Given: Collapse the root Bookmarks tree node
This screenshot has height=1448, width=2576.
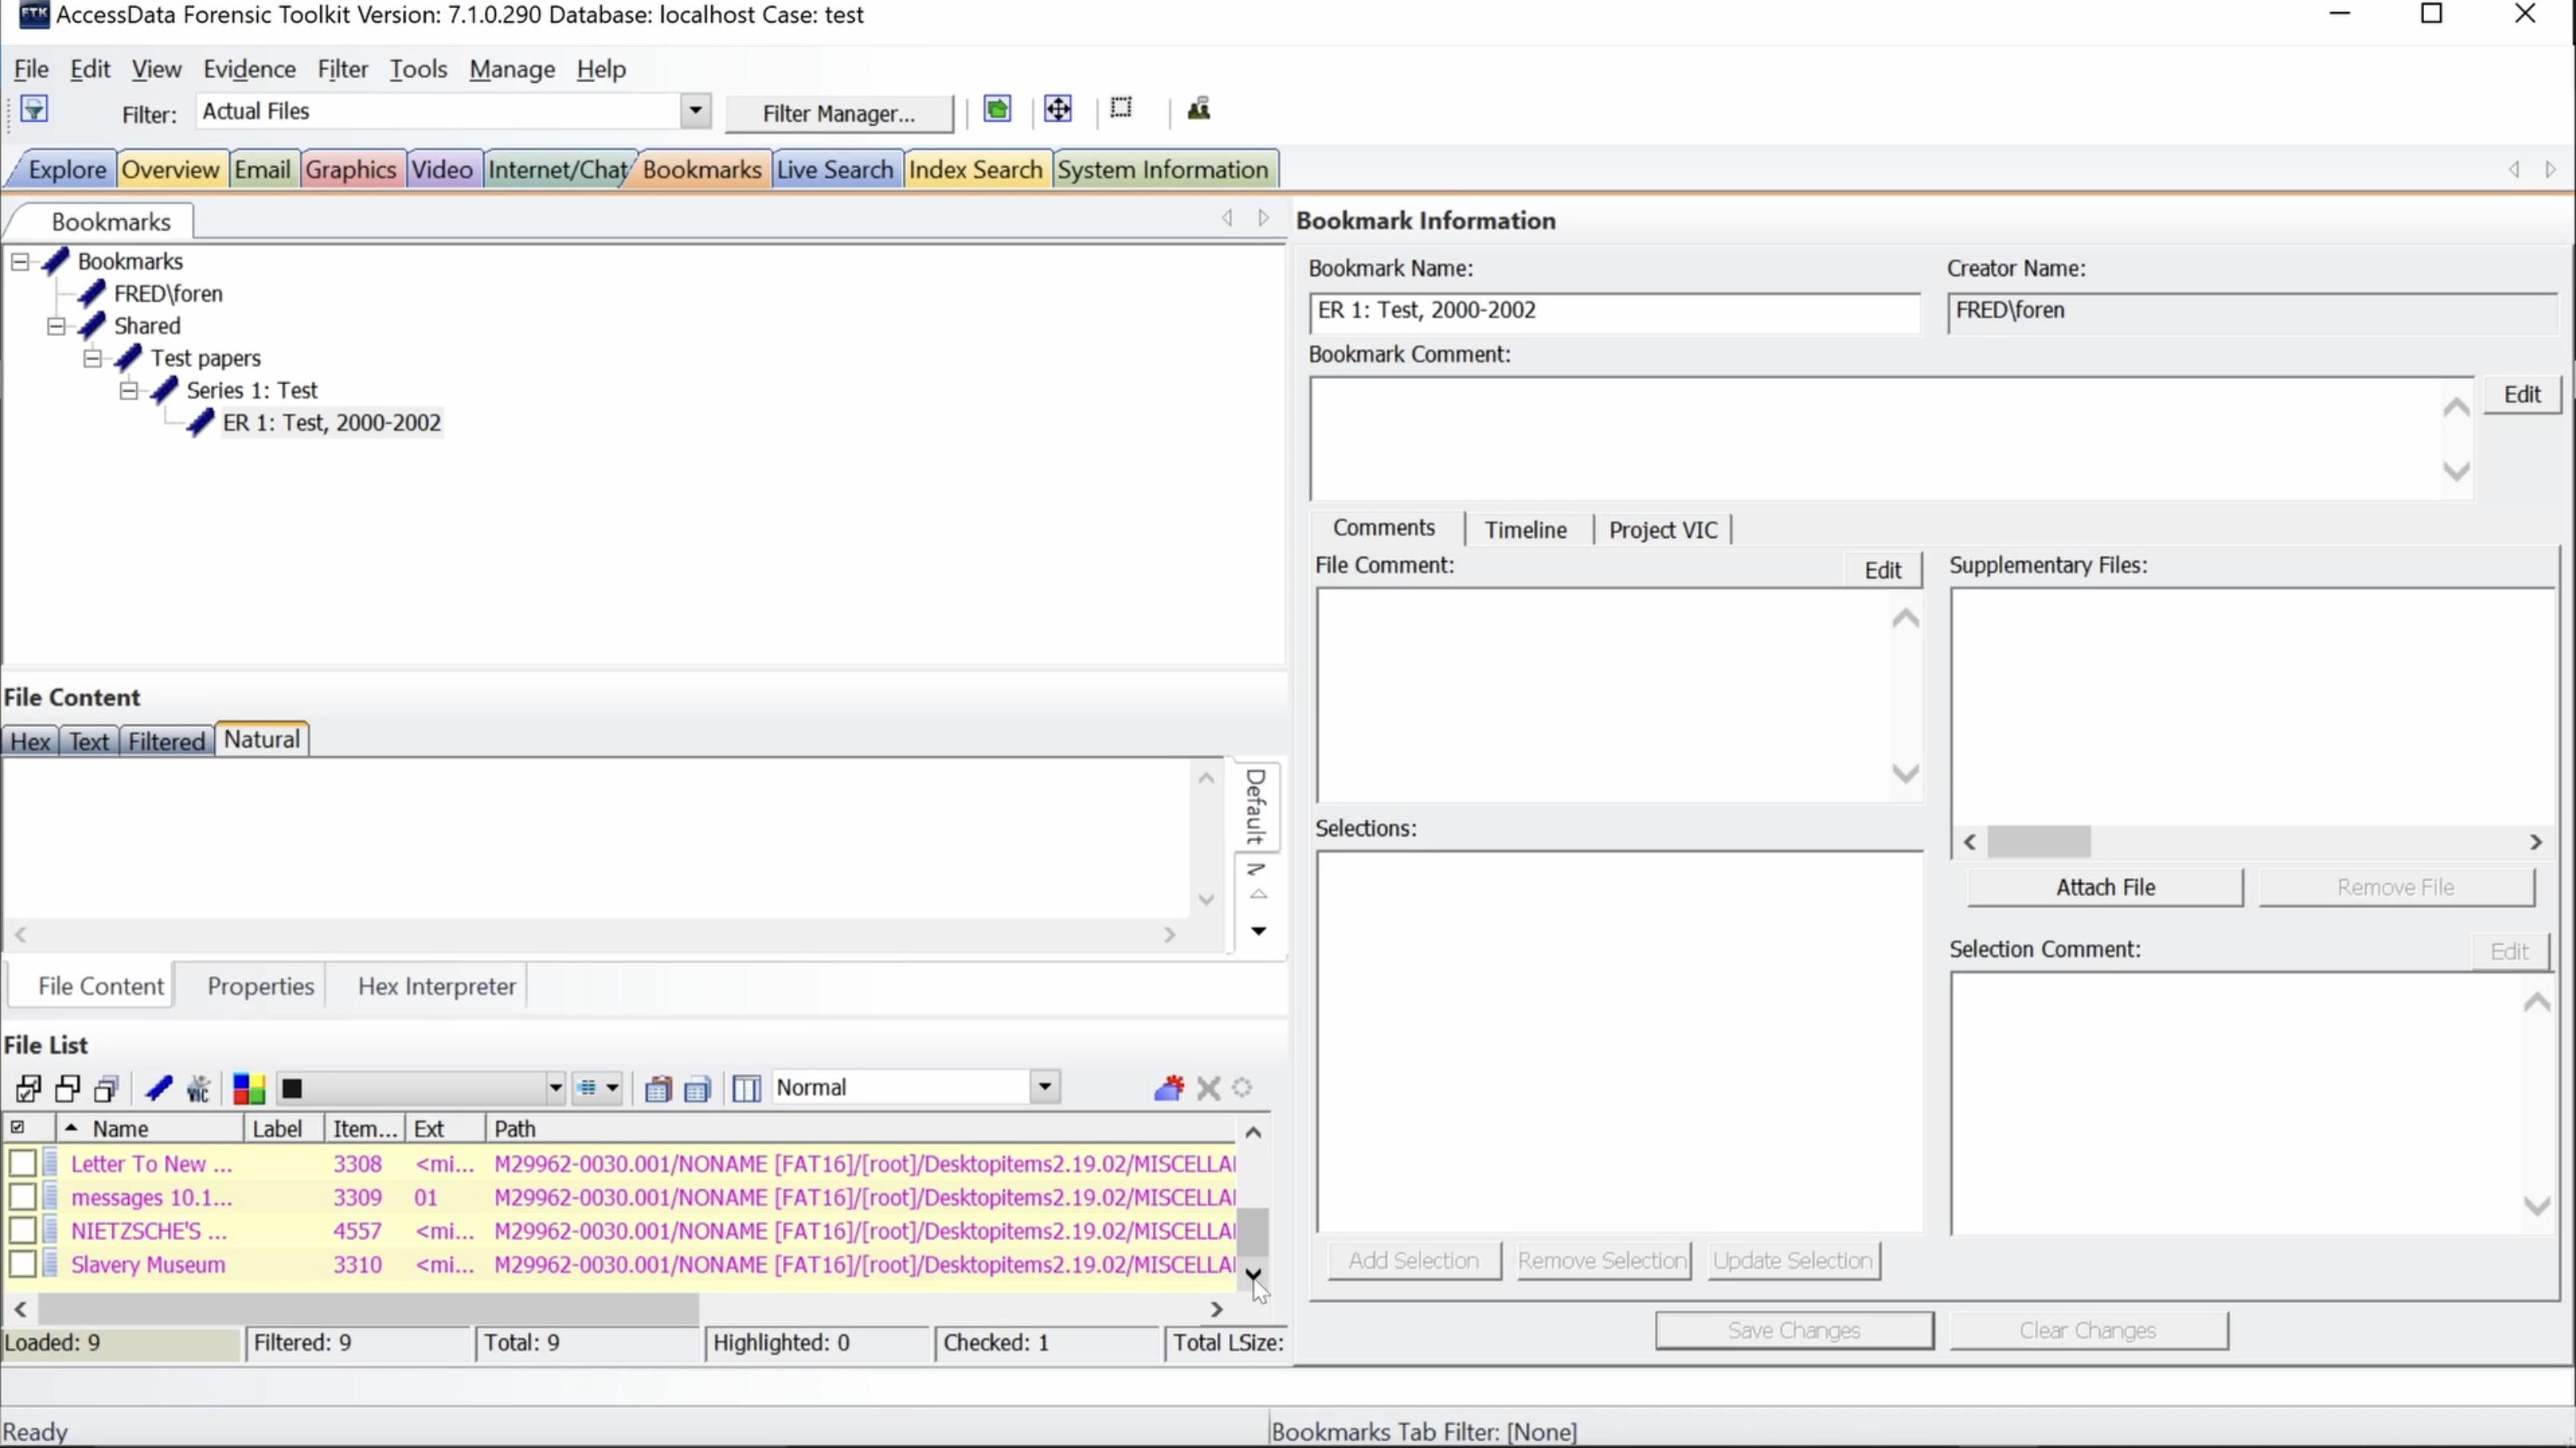Looking at the screenshot, I should point(20,262).
